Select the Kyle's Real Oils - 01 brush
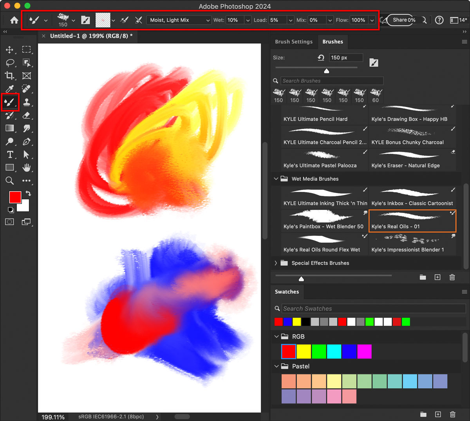Image resolution: width=470 pixels, height=421 pixels. point(412,221)
